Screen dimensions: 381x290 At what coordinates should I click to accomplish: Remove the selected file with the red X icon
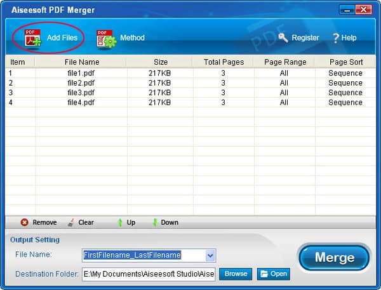pos(24,223)
